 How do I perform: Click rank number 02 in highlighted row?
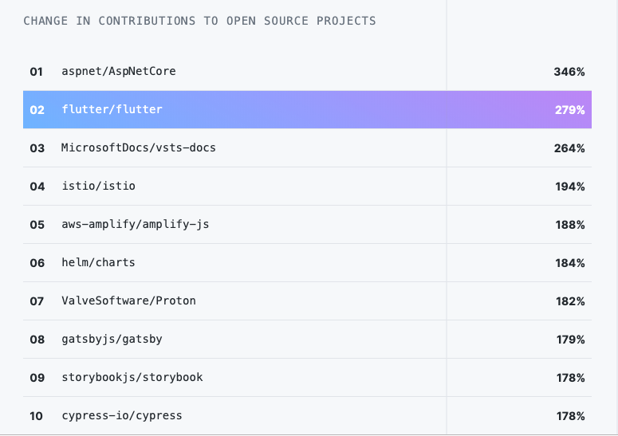click(37, 110)
